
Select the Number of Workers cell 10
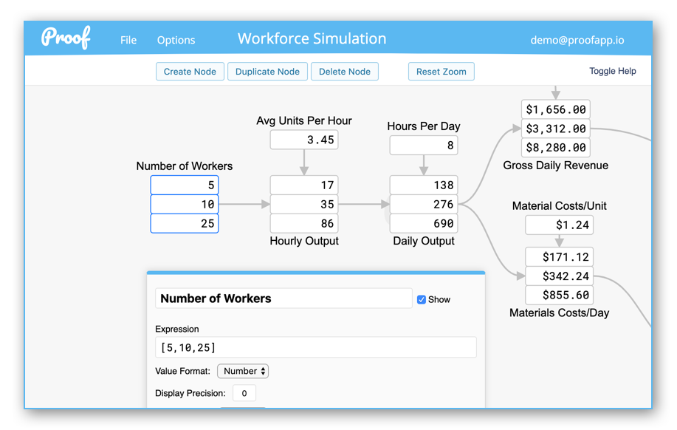(185, 204)
